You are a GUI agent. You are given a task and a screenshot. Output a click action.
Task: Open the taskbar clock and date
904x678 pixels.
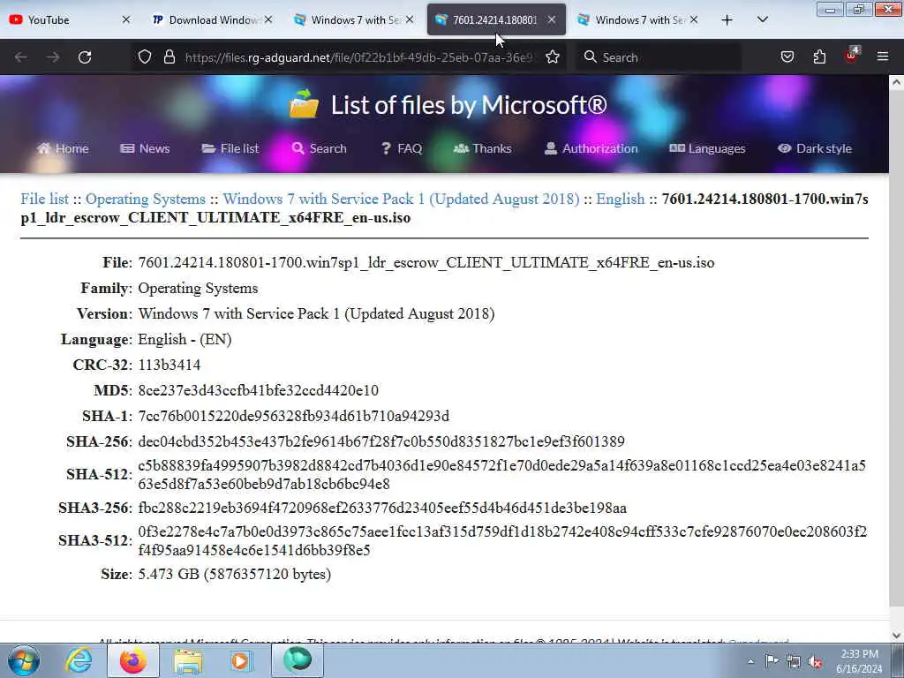point(859,661)
